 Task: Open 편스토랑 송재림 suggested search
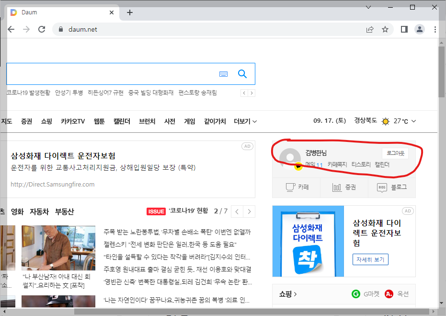point(198,93)
